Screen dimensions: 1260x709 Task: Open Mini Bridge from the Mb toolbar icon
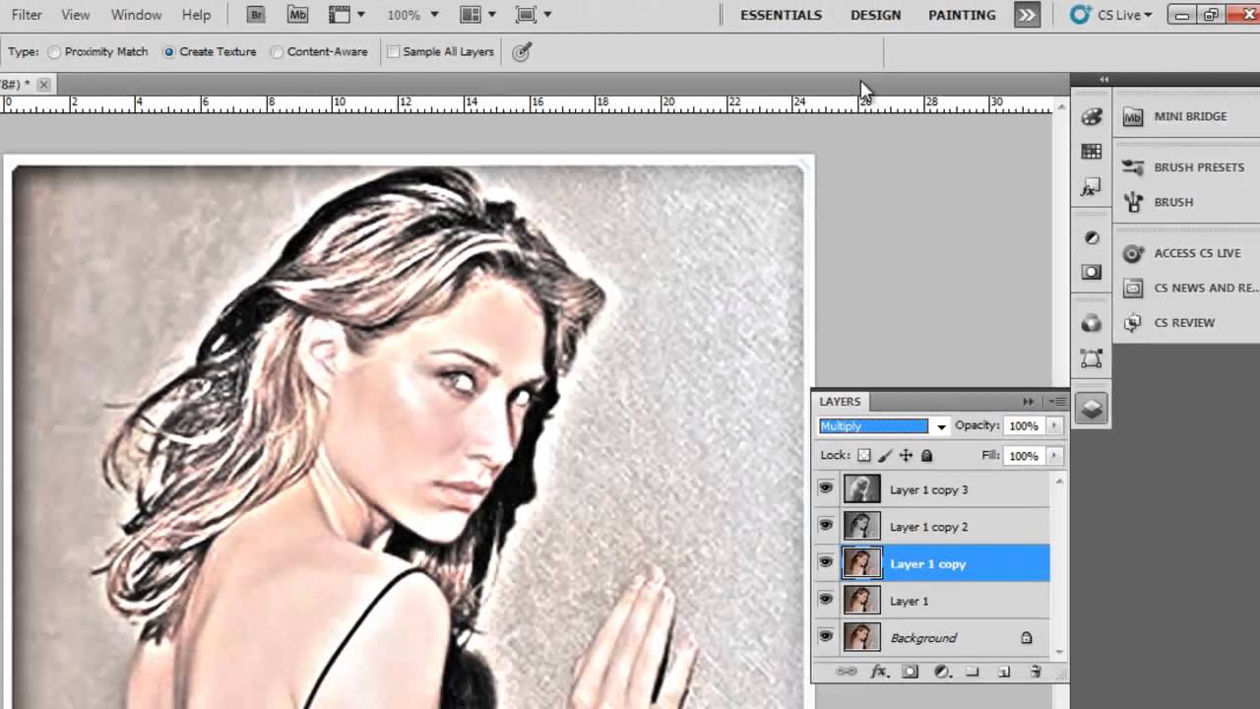point(297,15)
